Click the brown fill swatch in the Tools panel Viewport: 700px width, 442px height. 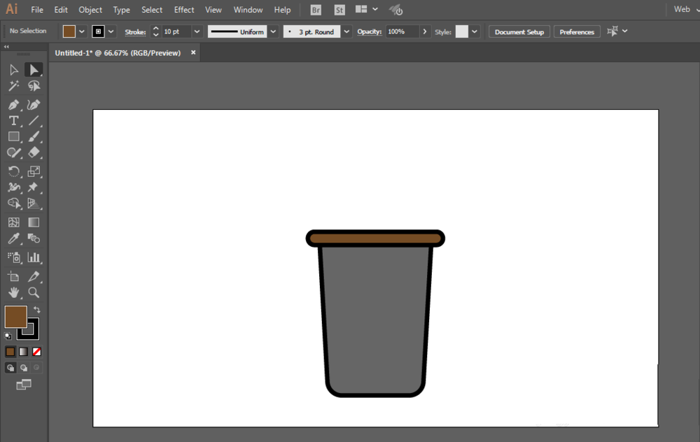point(15,317)
